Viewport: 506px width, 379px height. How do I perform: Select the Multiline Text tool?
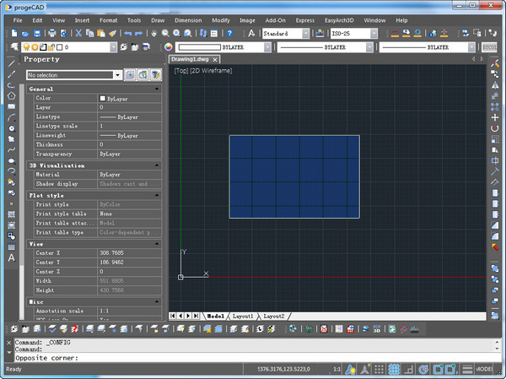11,257
